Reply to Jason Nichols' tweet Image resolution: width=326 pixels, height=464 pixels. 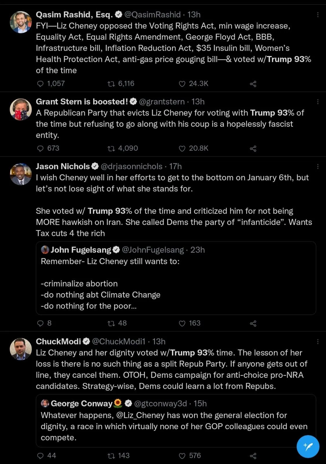tap(41, 323)
